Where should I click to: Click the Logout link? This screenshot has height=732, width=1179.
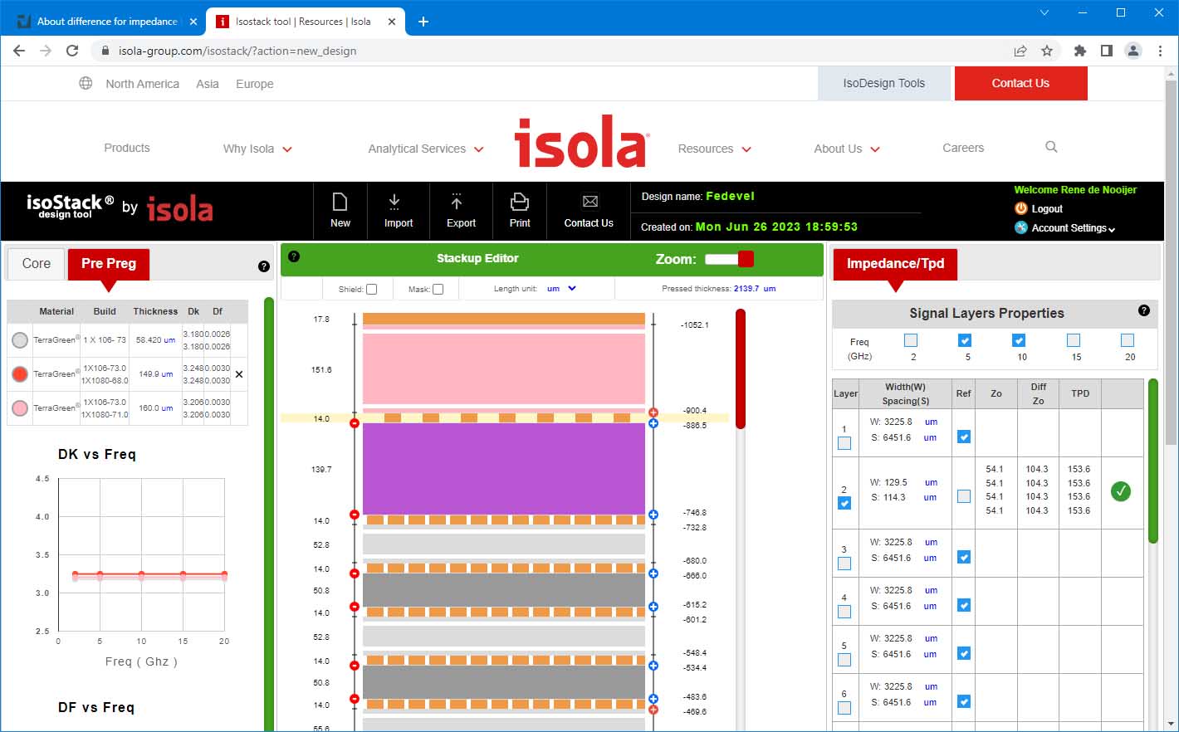coord(1046,209)
